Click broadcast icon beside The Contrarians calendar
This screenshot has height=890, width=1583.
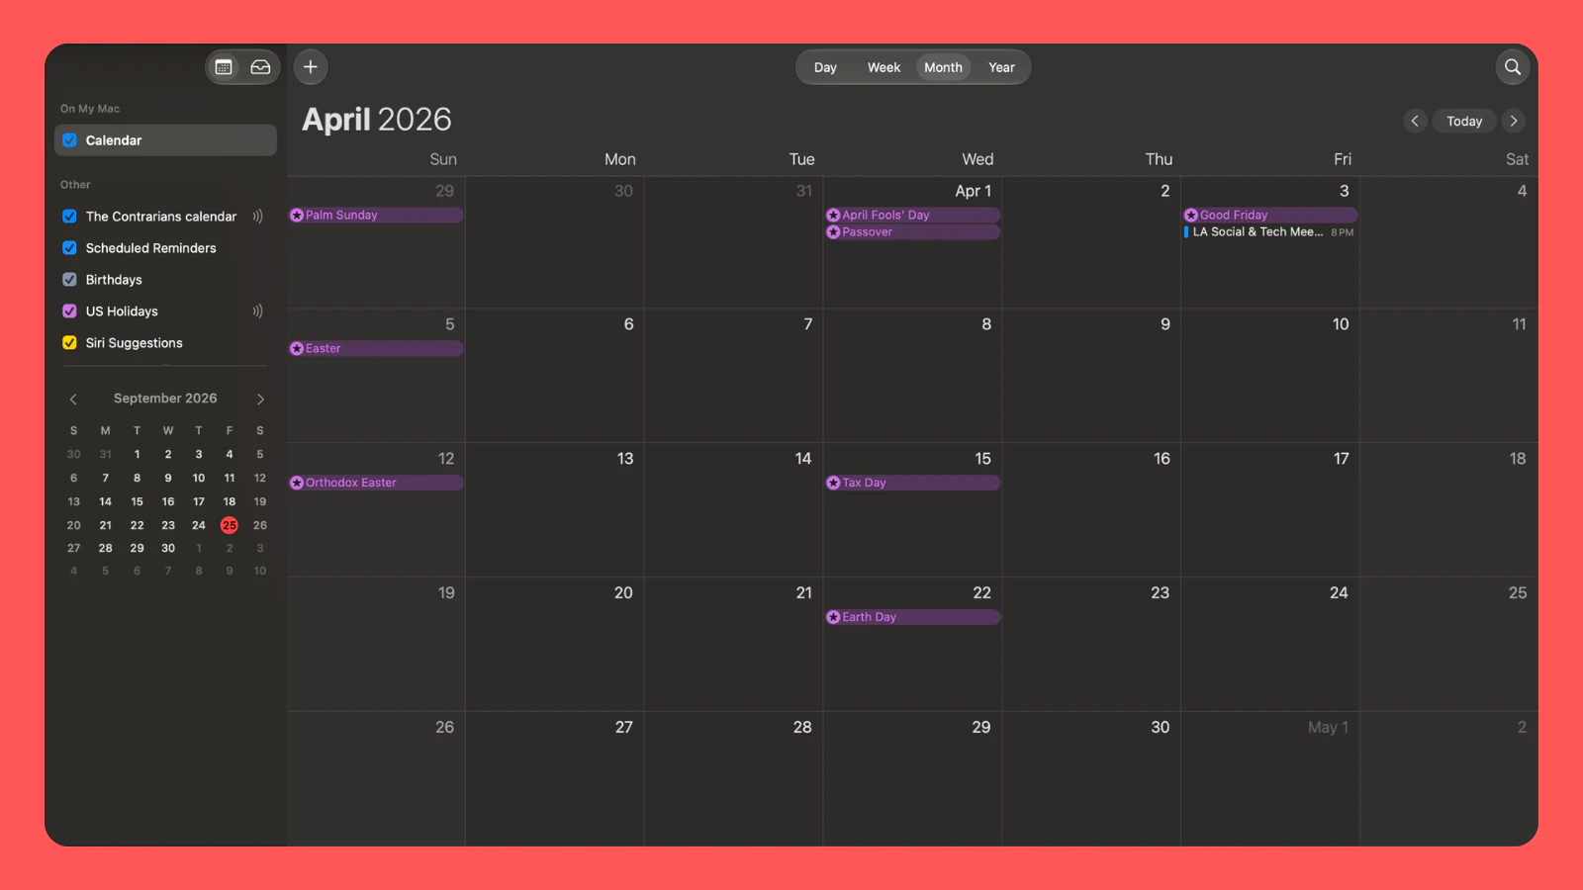pyautogui.click(x=257, y=217)
